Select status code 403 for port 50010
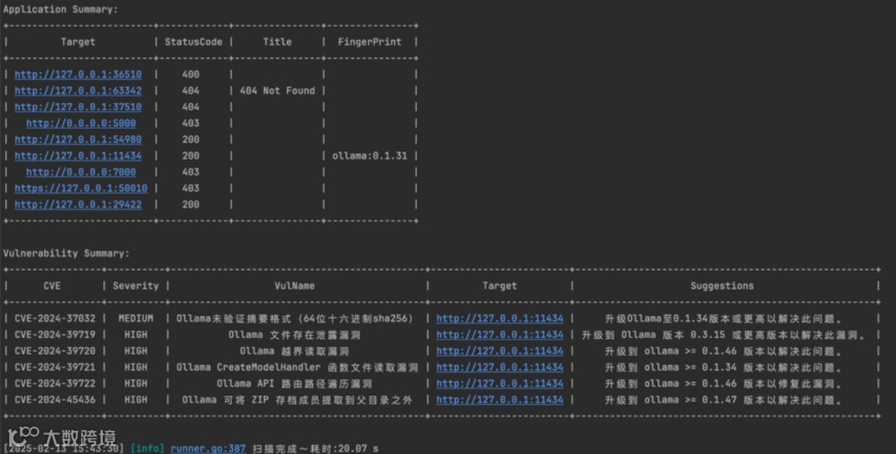This screenshot has height=454, width=896. (191, 188)
